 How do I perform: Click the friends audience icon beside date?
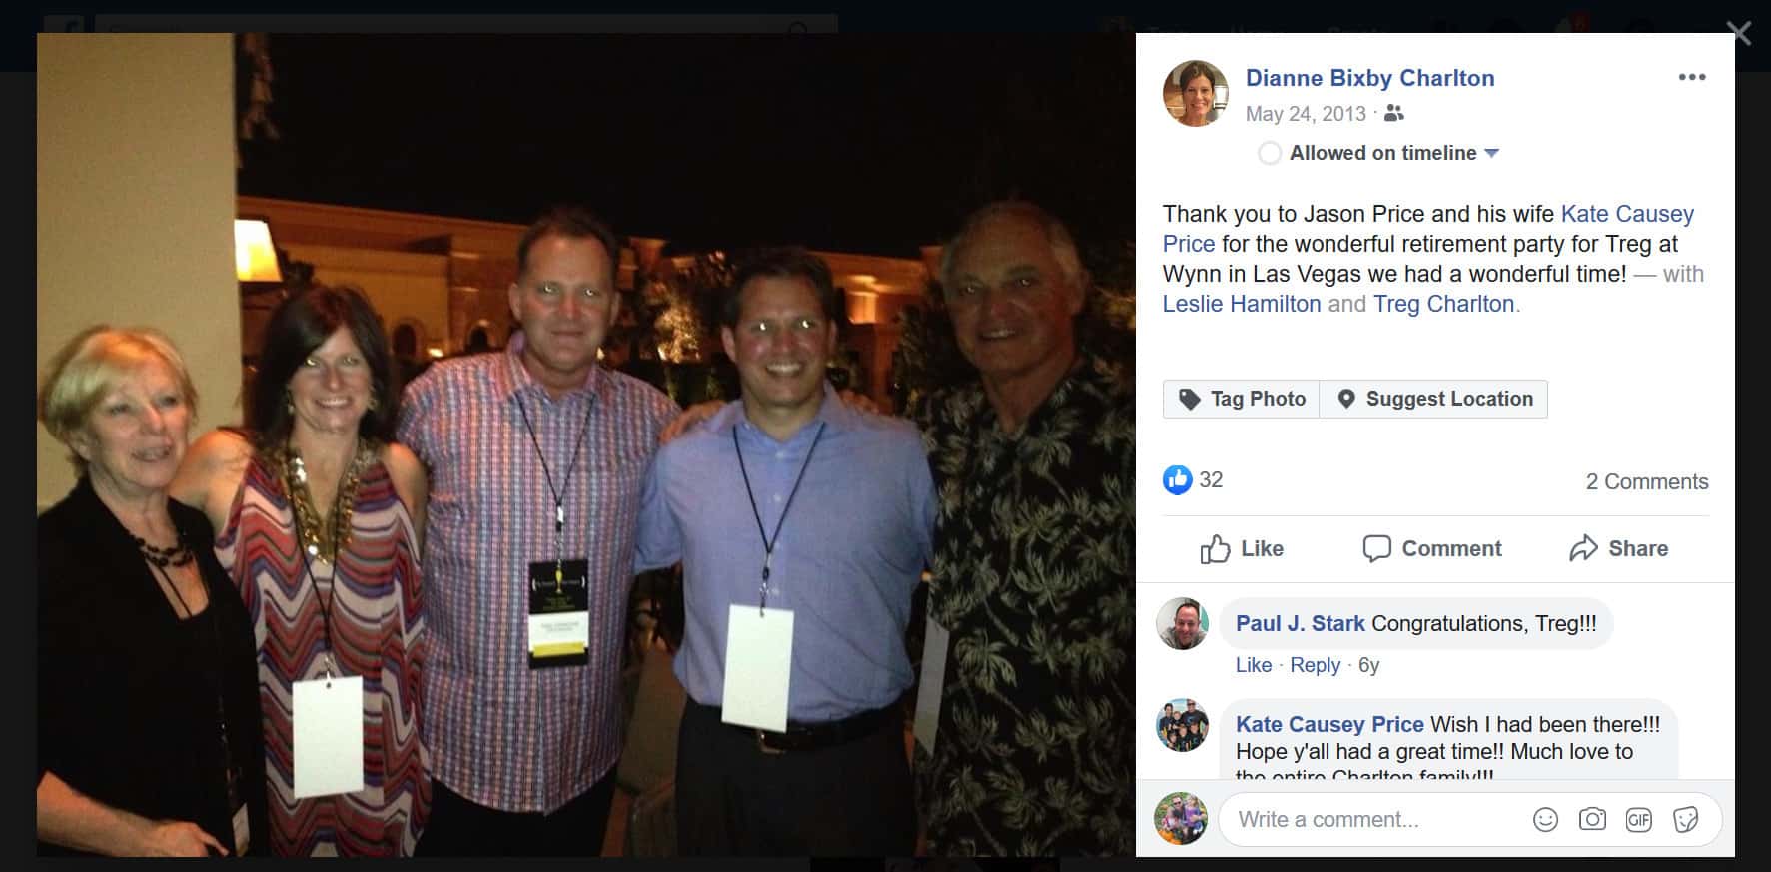pyautogui.click(x=1394, y=114)
